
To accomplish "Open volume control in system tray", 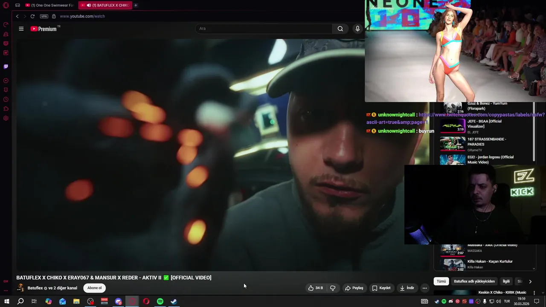I will coord(498,301).
